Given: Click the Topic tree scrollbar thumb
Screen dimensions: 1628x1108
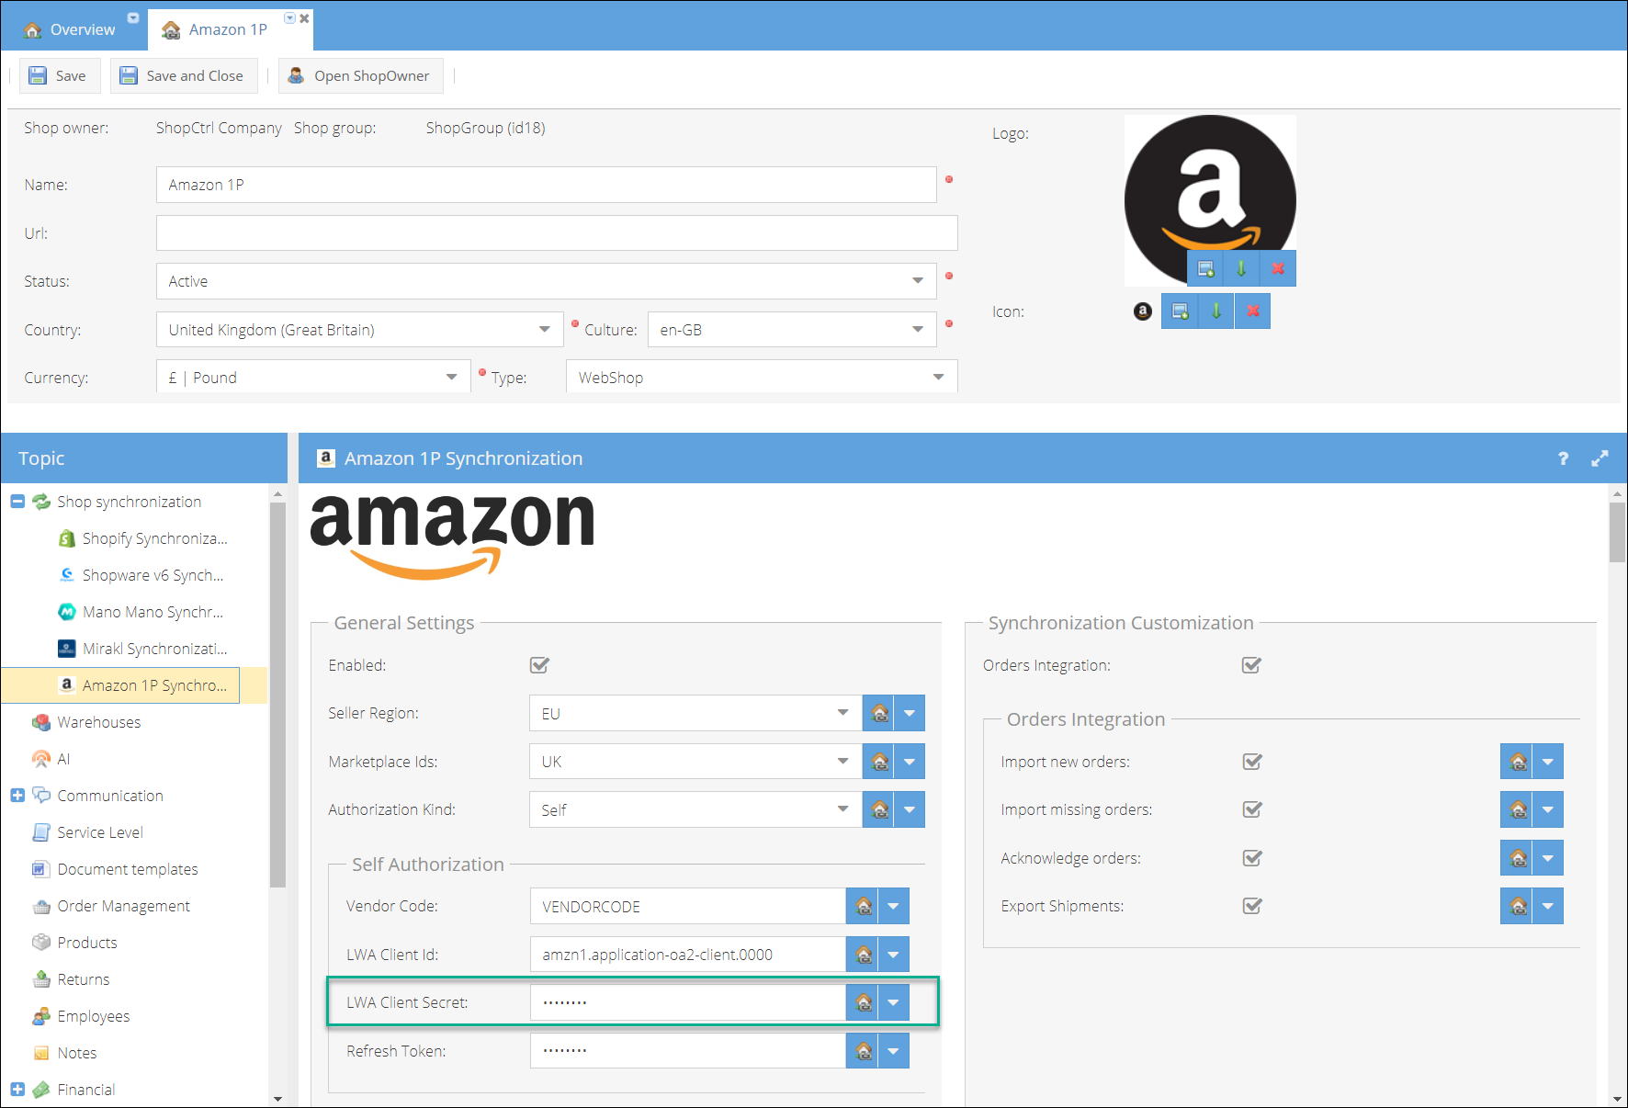Looking at the screenshot, I should pos(278,695).
